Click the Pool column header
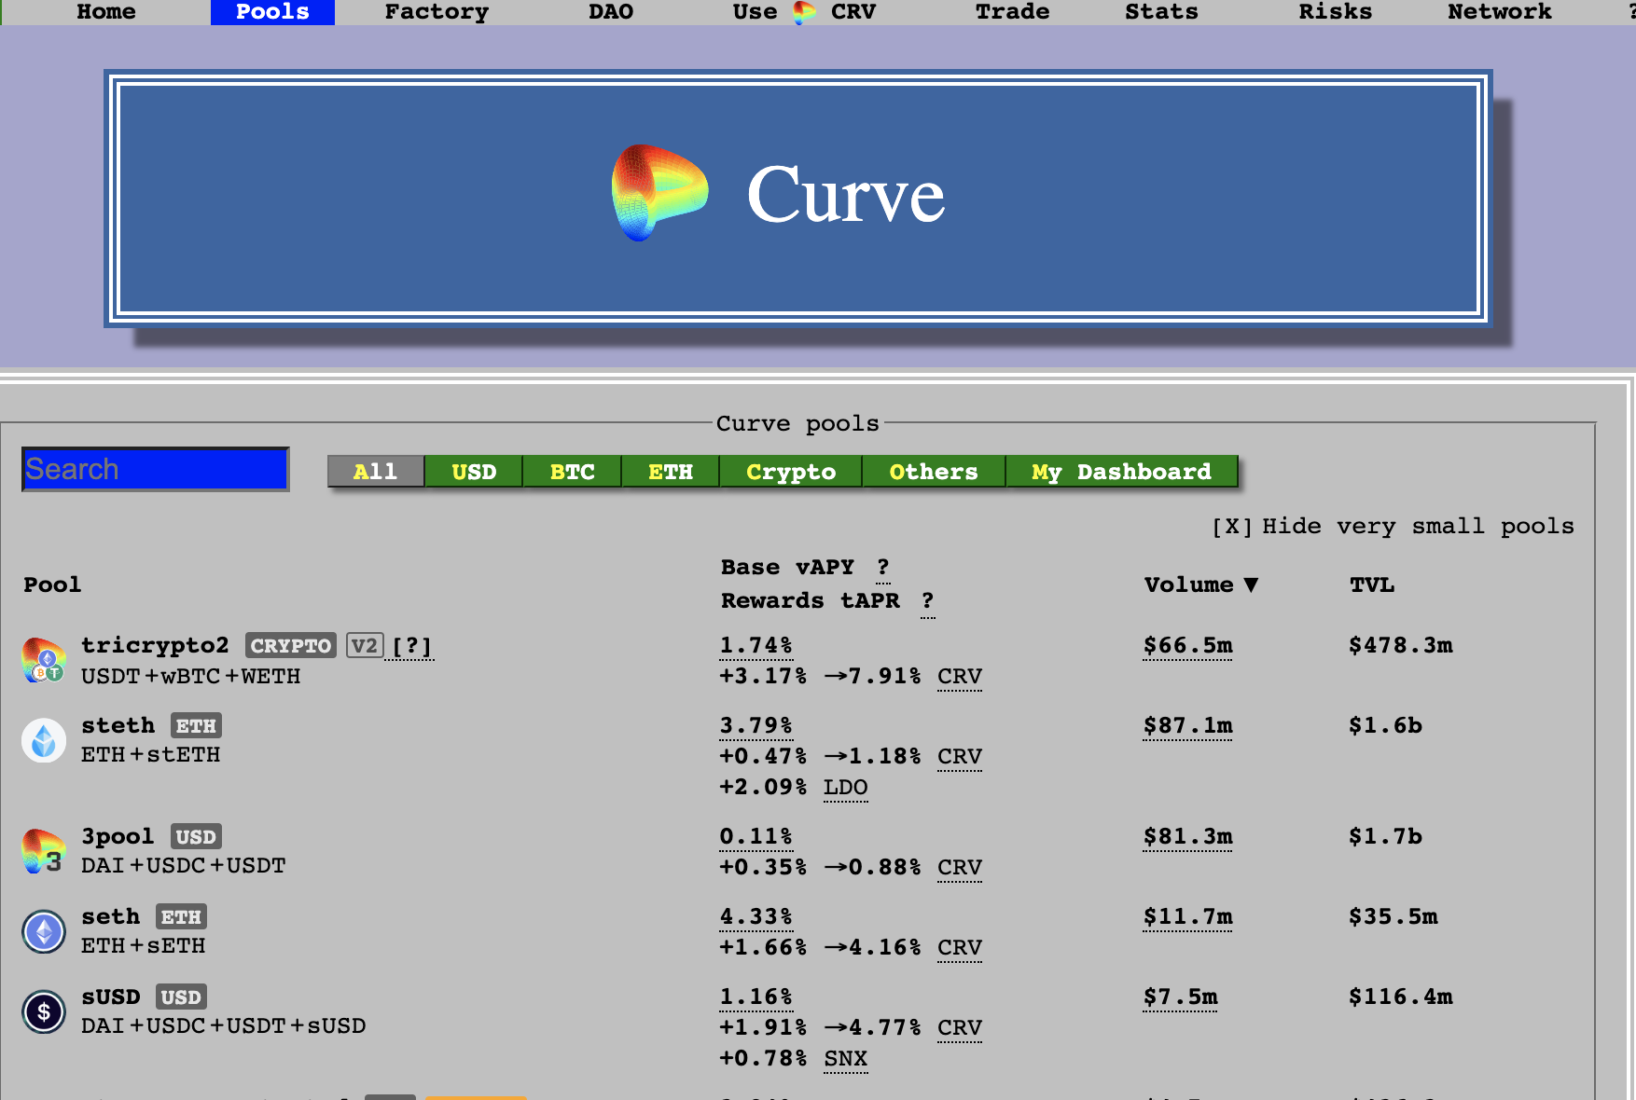1636x1100 pixels. (x=52, y=584)
